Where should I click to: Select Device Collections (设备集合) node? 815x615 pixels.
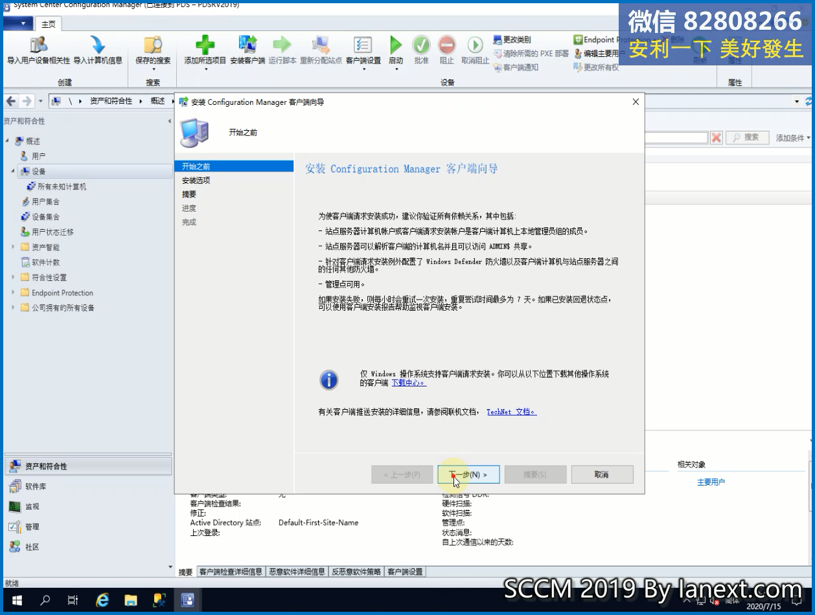(40, 217)
